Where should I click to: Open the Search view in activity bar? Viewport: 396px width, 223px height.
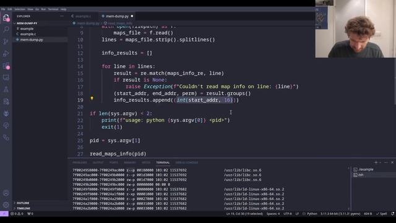(6, 29)
